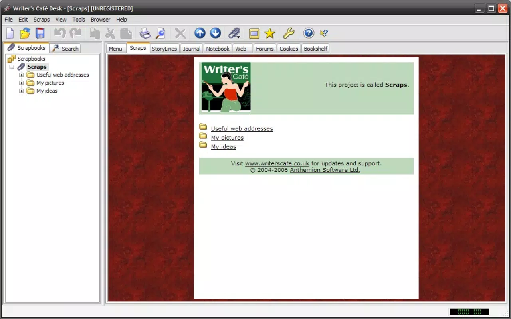This screenshot has width=511, height=319.
Task: Click the grey X delete icon
Action: (180, 33)
